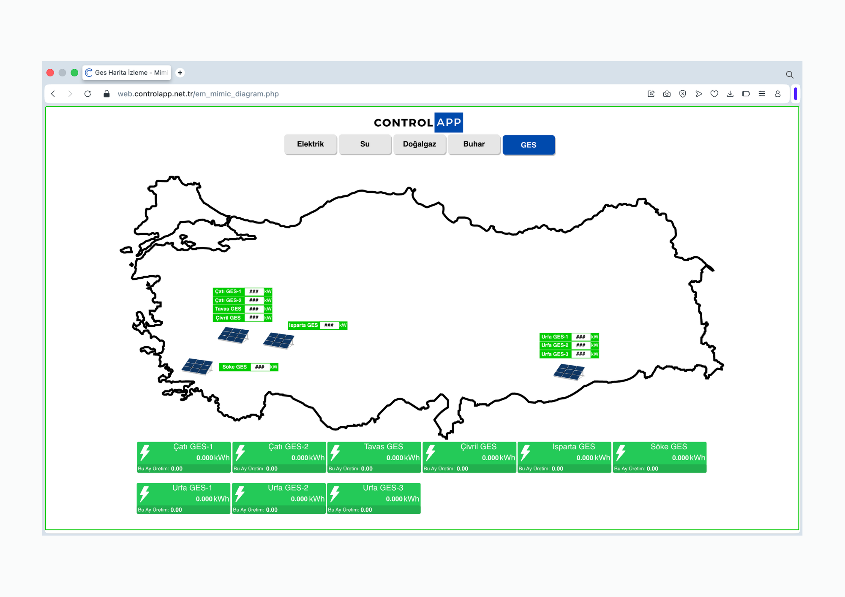Click lightning bolt on Tavas GES card
The image size is (845, 597).
(x=335, y=453)
